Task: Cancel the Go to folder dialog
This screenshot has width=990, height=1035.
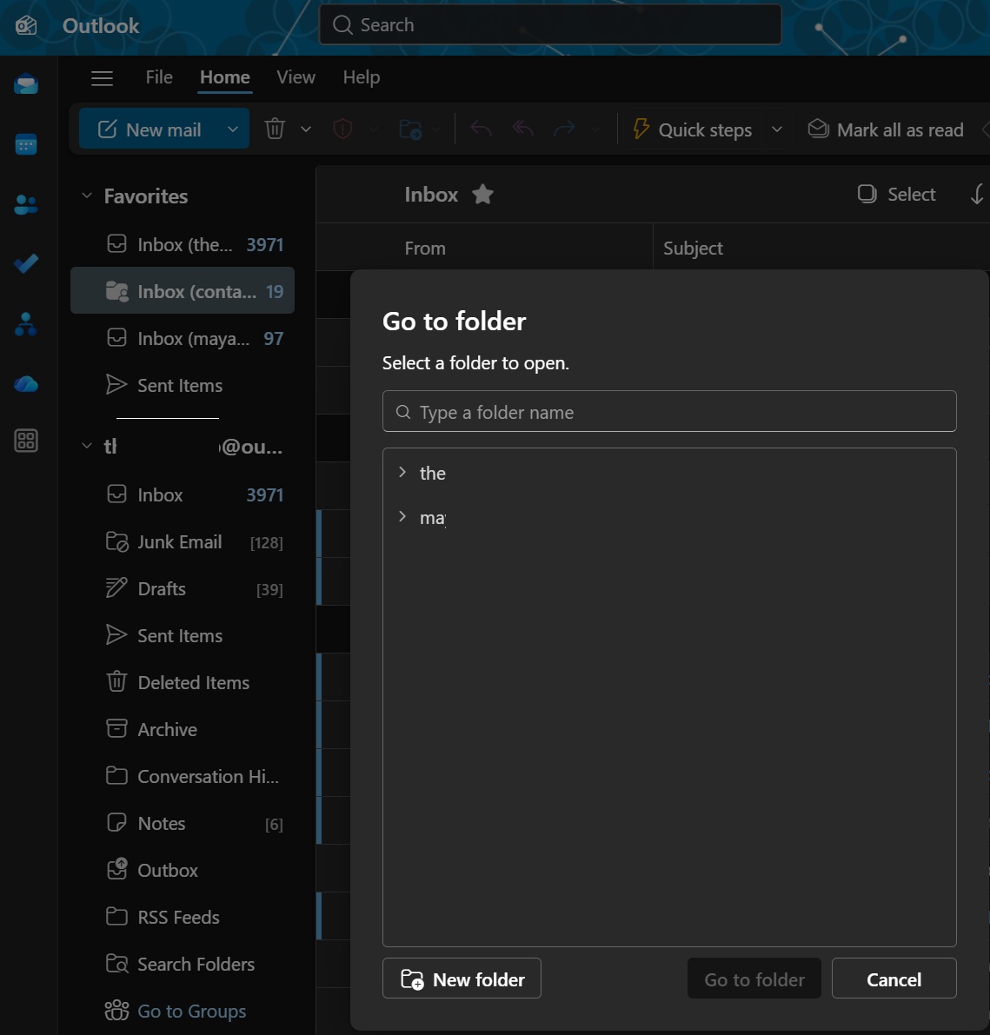Action: 894,979
